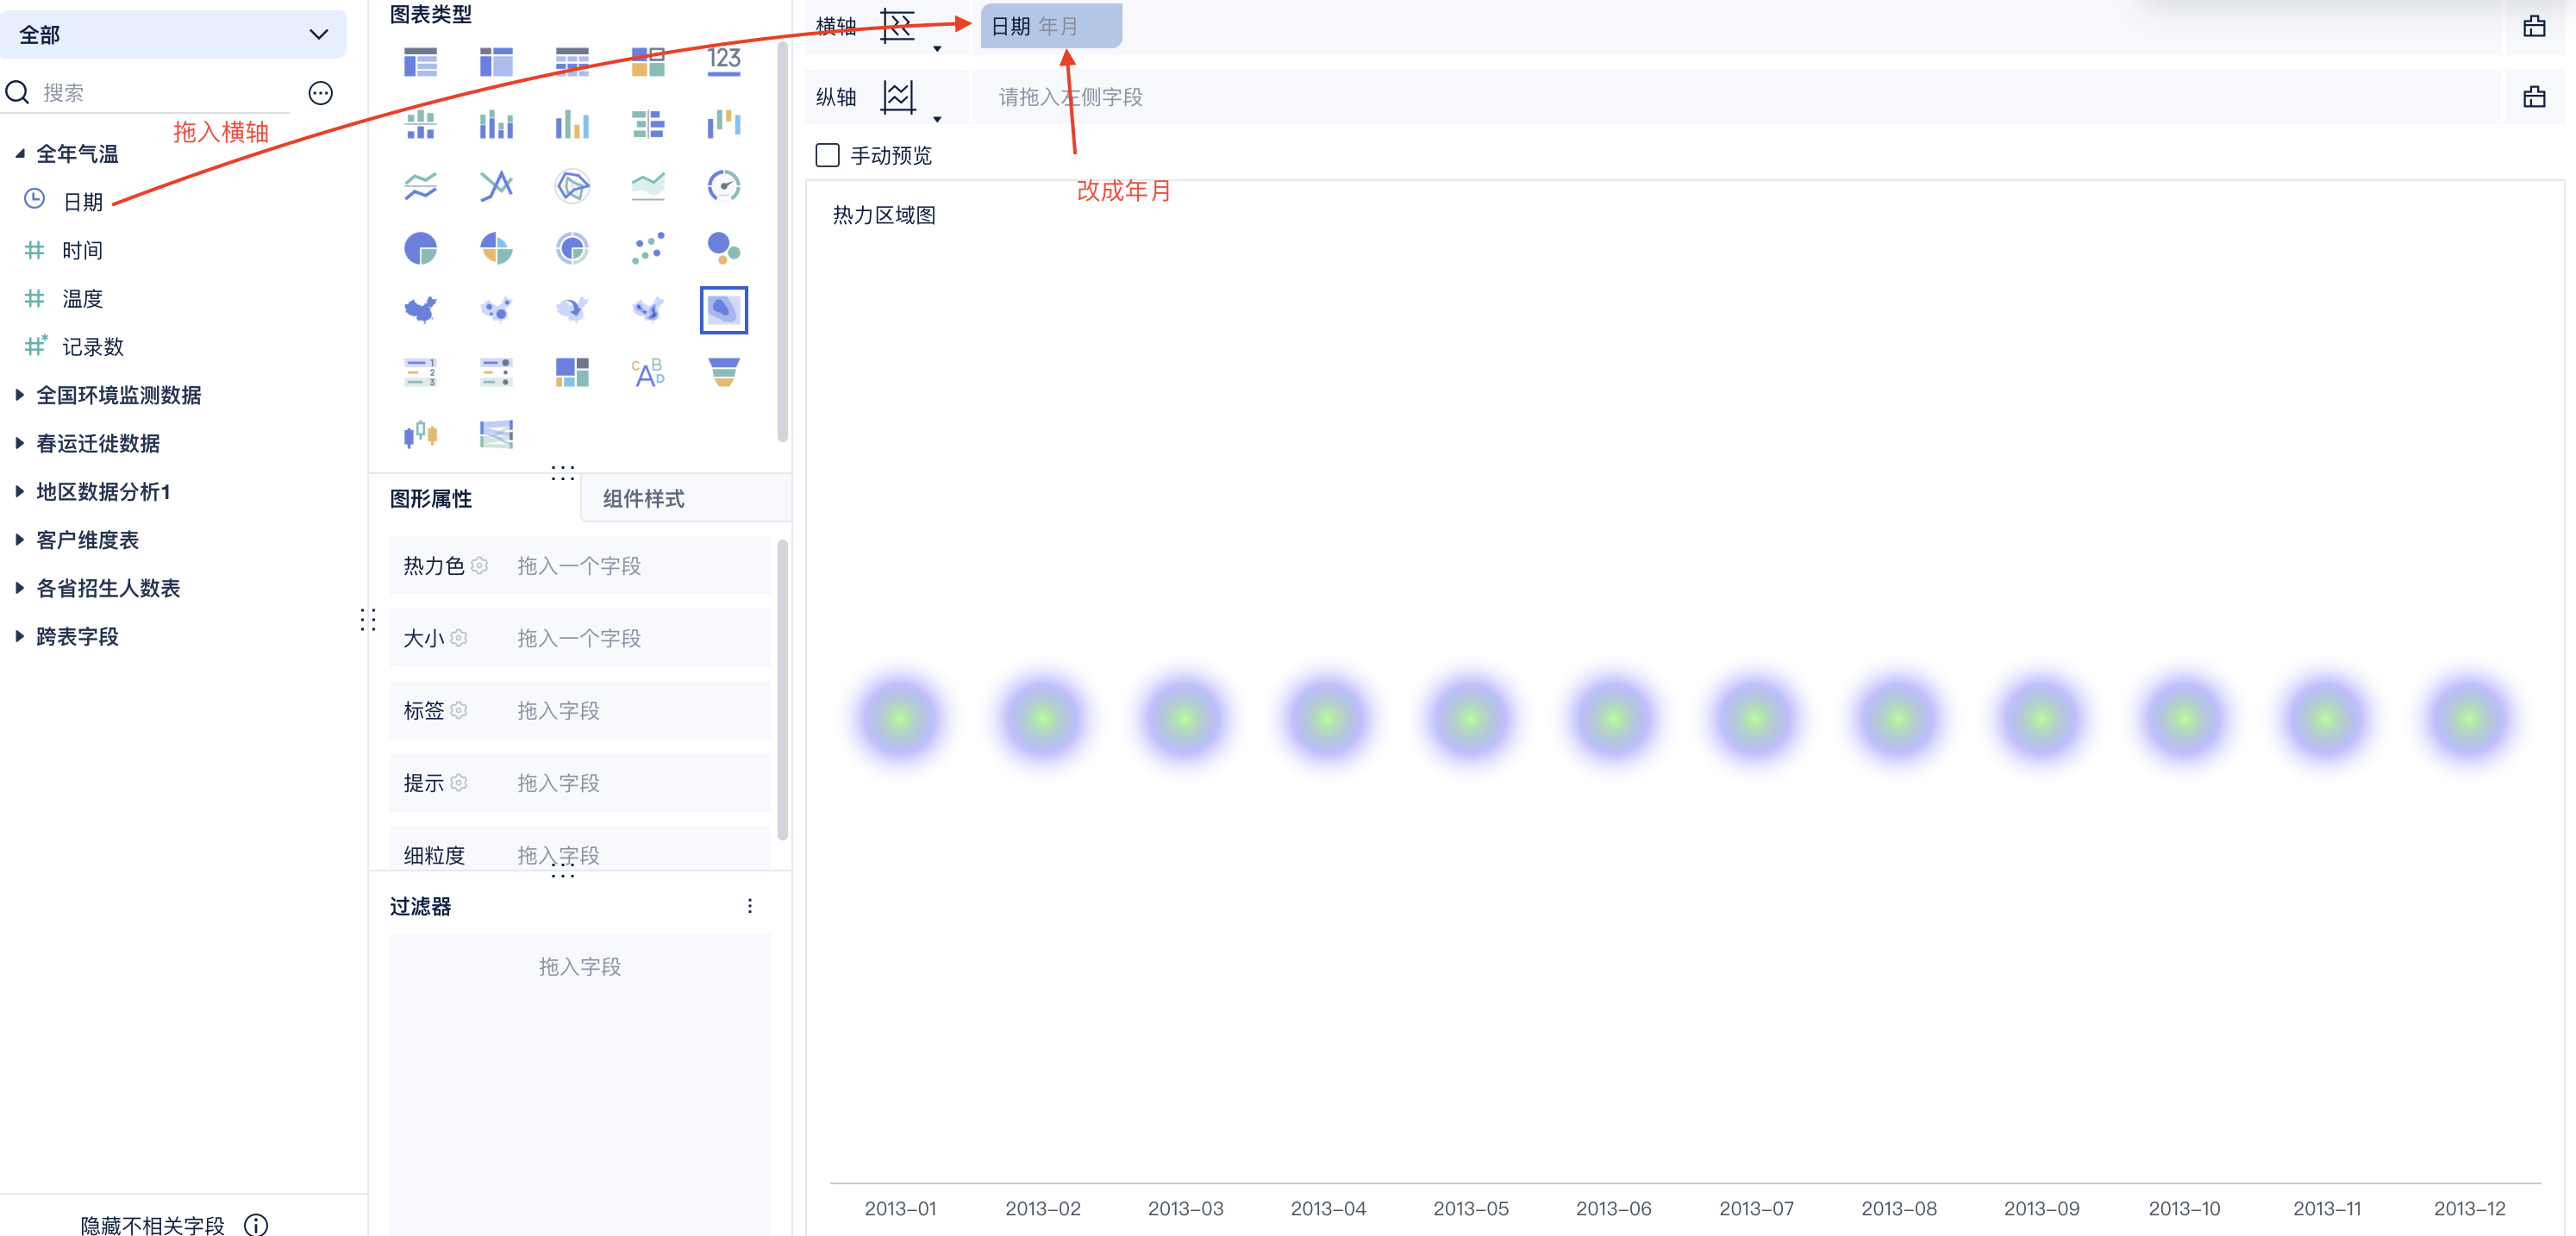Select the KPI 123 indicator card icon

723,62
